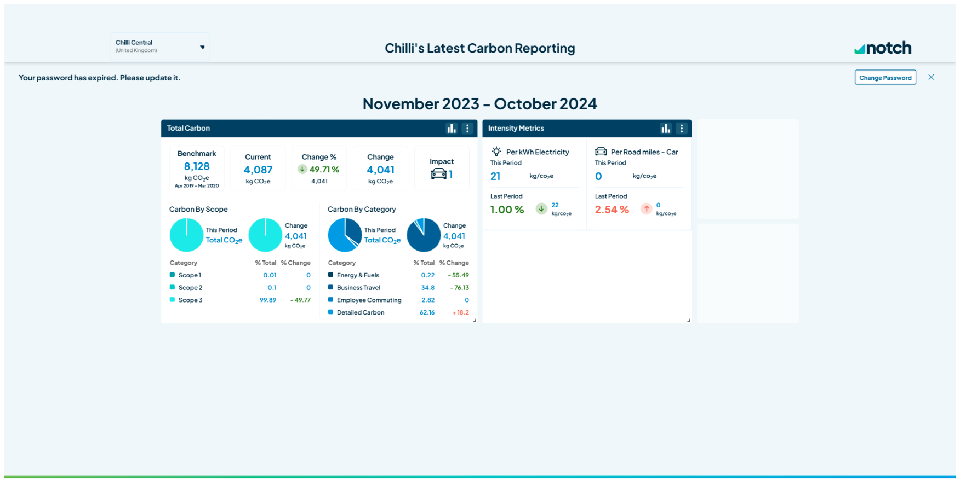The image size is (960, 482).
Task: Open three-dot menu in Total Carbon header
Action: tap(467, 129)
